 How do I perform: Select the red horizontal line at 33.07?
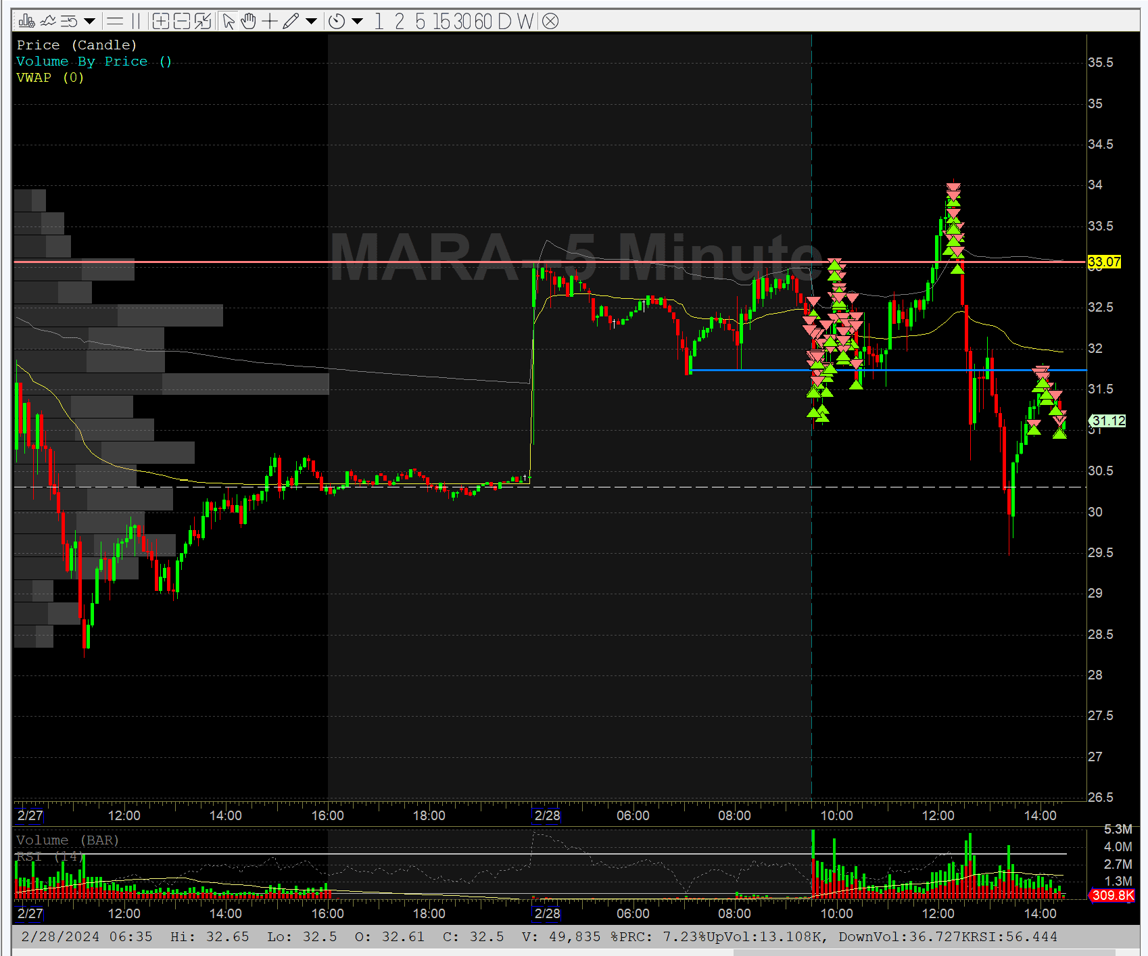pos(549,262)
